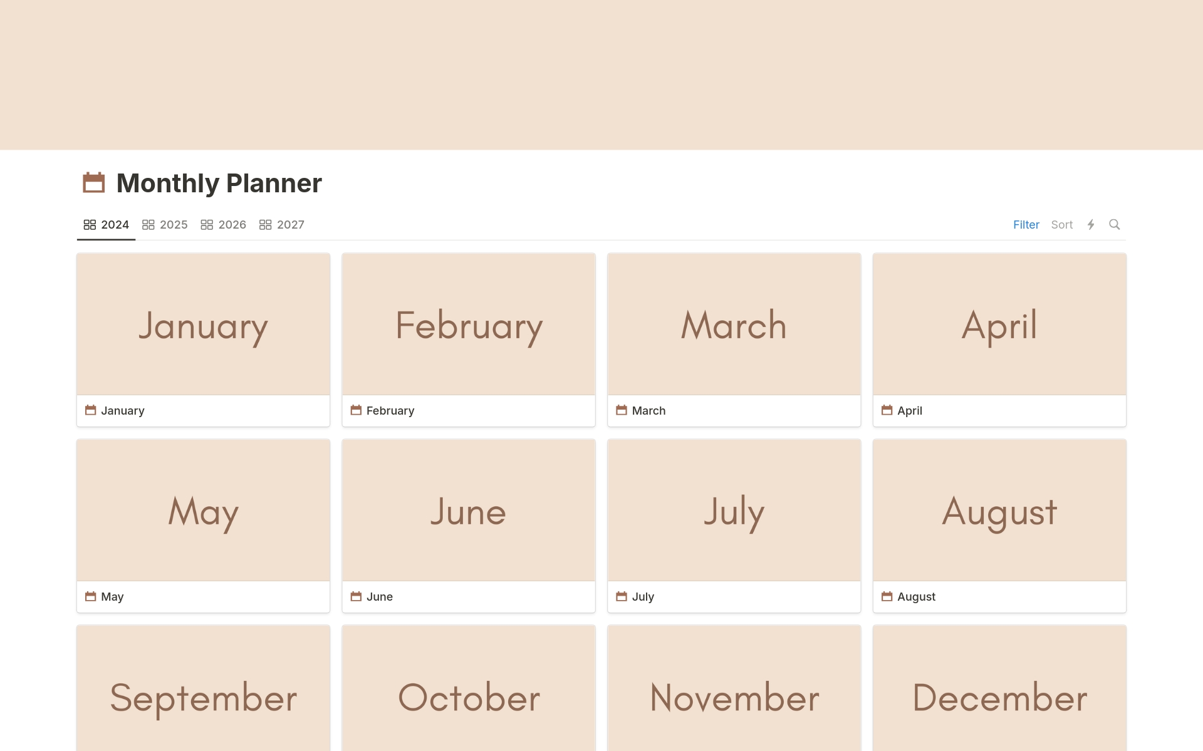Click the lightning automations icon
1203x751 pixels.
click(1091, 224)
